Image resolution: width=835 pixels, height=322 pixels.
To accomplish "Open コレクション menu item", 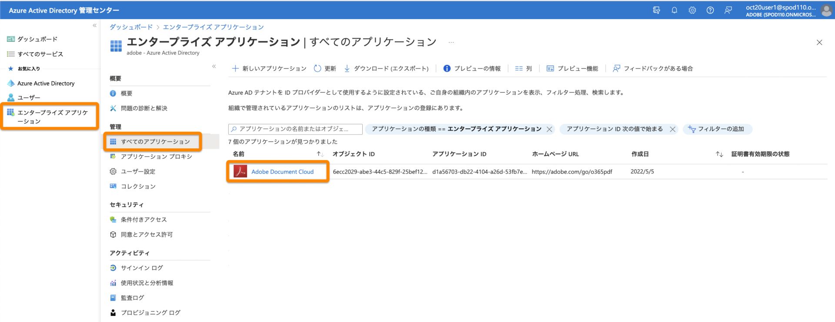I will [x=132, y=186].
